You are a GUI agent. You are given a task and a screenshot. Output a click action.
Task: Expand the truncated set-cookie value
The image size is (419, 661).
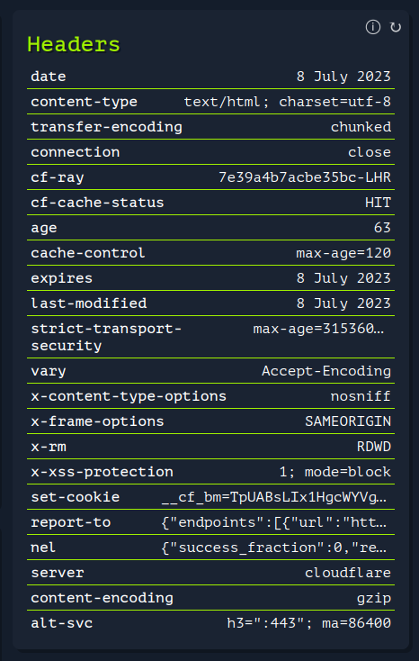pos(274,497)
